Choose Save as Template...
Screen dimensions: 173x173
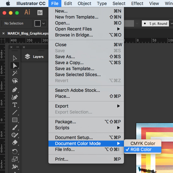click(86, 69)
